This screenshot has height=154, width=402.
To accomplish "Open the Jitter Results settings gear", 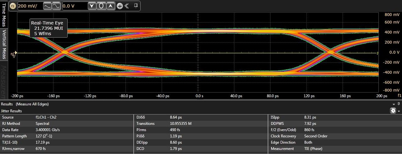I will pyautogui.click(x=393, y=111).
